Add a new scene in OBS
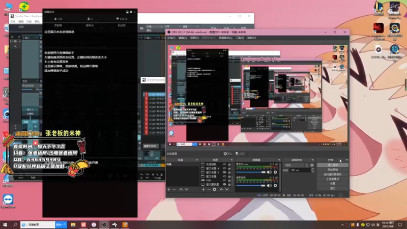 click(x=169, y=189)
